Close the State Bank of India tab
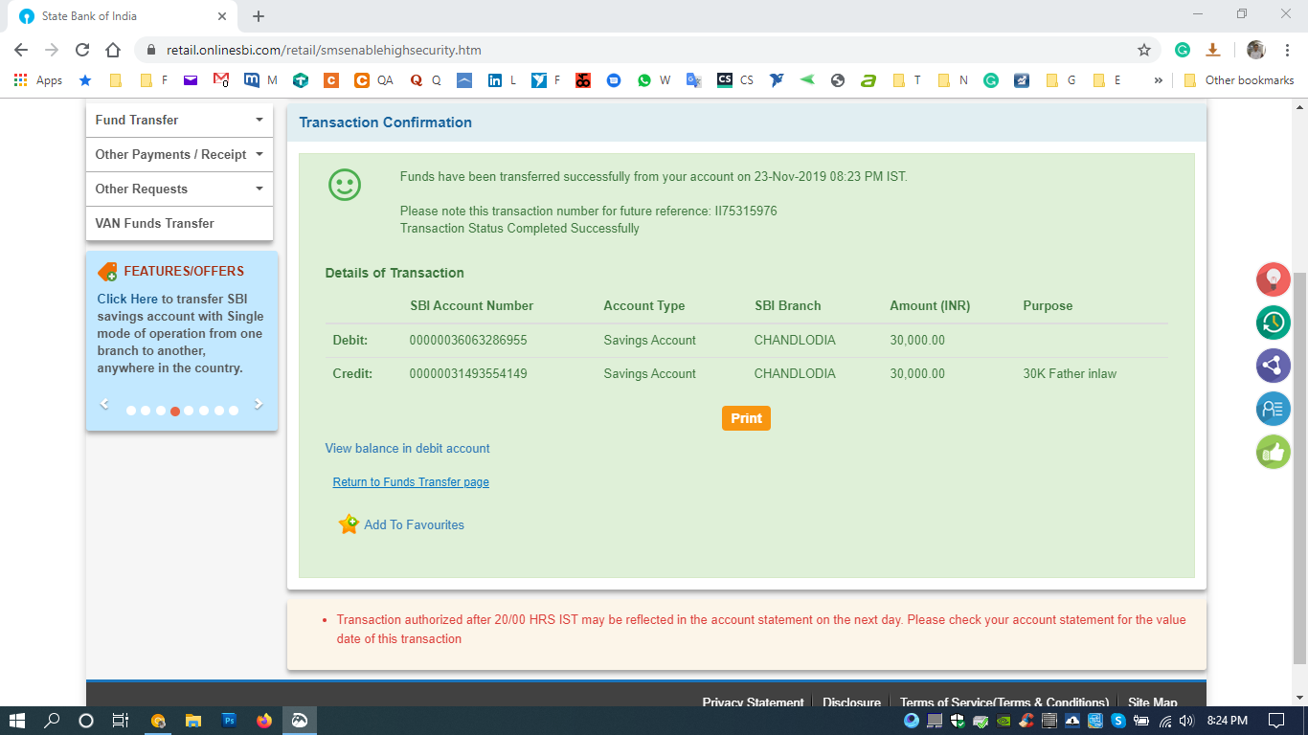The width and height of the screenshot is (1308, 735). pyautogui.click(x=221, y=16)
